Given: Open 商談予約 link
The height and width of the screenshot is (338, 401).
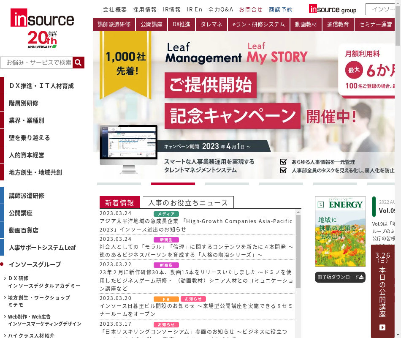Looking at the screenshot, I should pyautogui.click(x=281, y=10).
